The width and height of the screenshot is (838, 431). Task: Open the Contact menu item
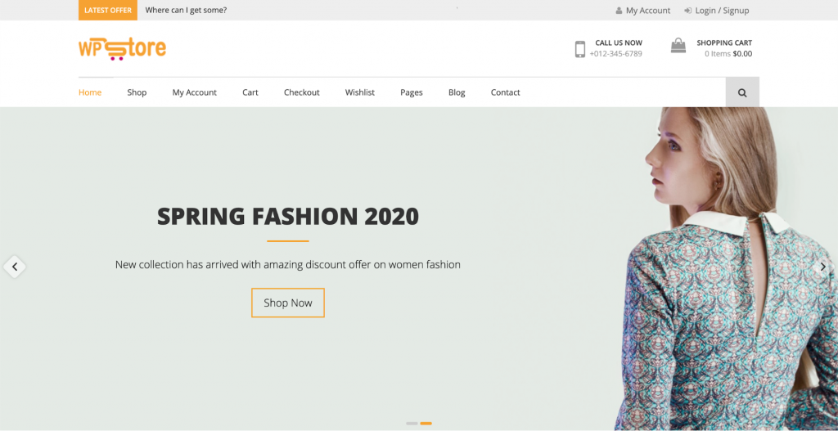click(505, 92)
